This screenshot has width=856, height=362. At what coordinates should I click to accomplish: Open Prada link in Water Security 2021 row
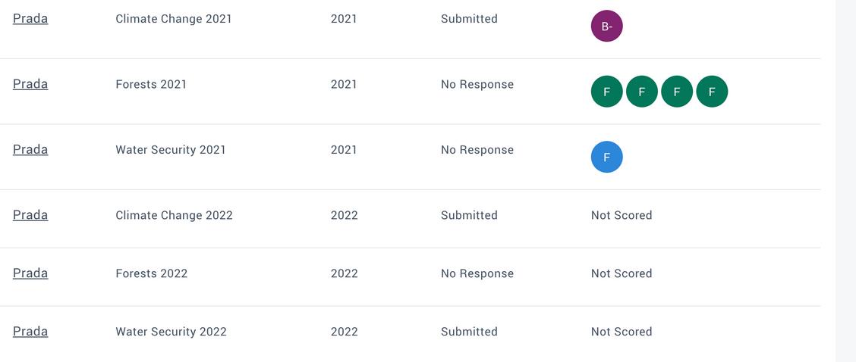pos(30,150)
